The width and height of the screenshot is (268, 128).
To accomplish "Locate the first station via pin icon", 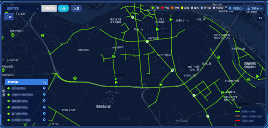I will [x=44, y=88].
